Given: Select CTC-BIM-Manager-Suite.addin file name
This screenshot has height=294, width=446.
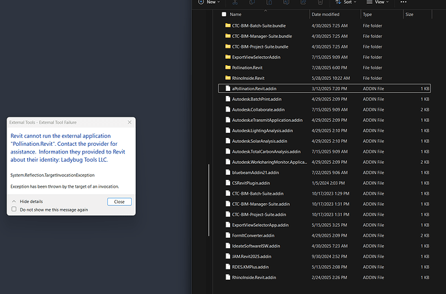Looking at the screenshot, I should point(261,204).
